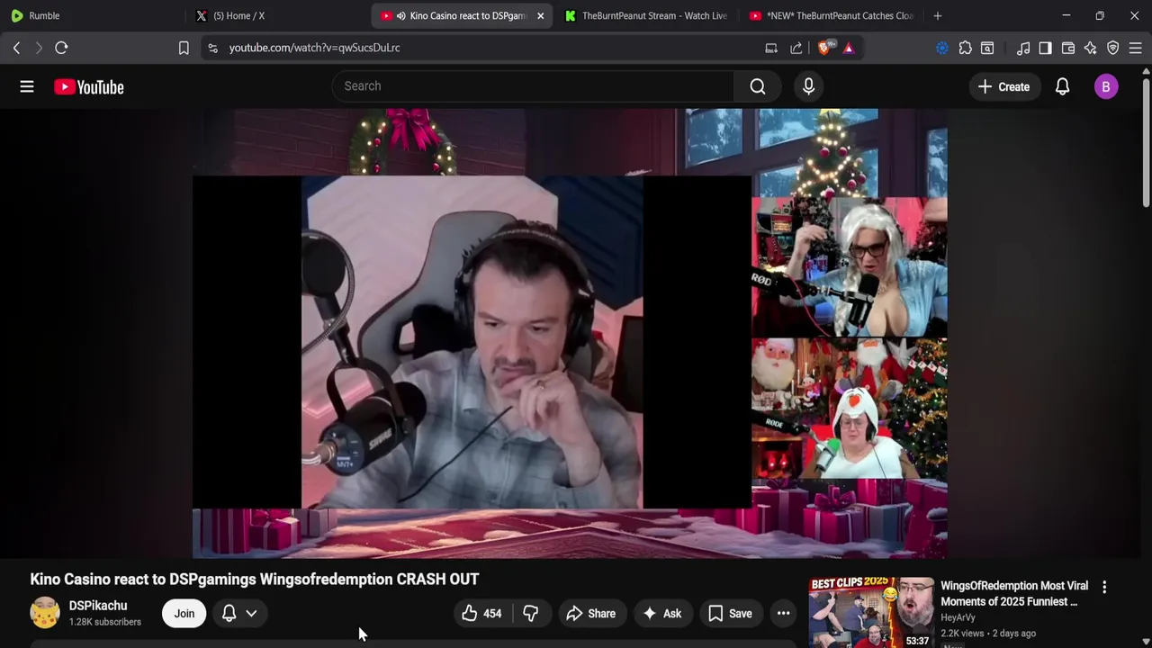Like the video with thumbs up
The image size is (1152, 648).
[x=482, y=614]
